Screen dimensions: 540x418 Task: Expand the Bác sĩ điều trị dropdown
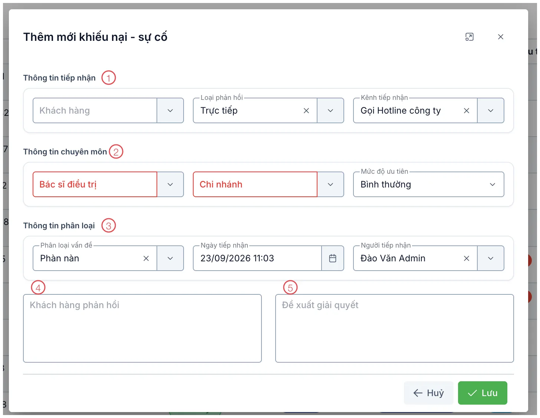click(x=170, y=184)
